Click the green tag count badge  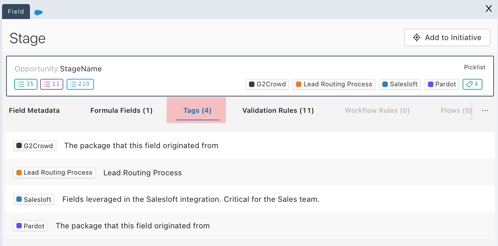coord(472,84)
